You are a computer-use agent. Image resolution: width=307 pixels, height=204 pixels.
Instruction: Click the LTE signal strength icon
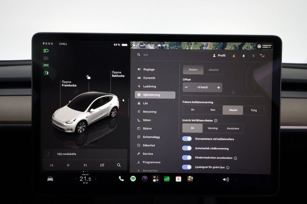pyautogui.click(x=262, y=56)
